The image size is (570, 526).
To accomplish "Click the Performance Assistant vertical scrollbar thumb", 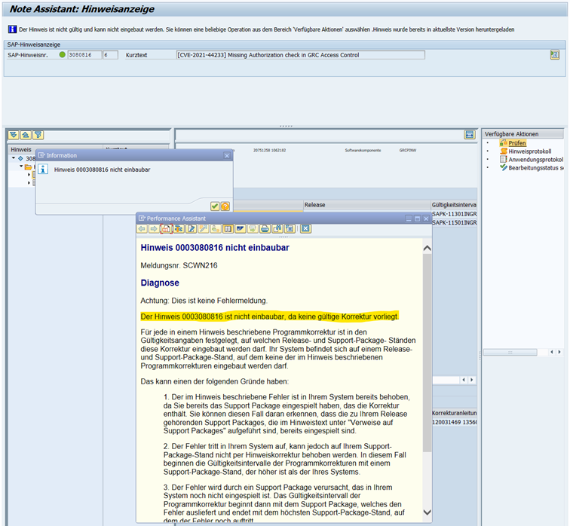I will coord(427,353).
